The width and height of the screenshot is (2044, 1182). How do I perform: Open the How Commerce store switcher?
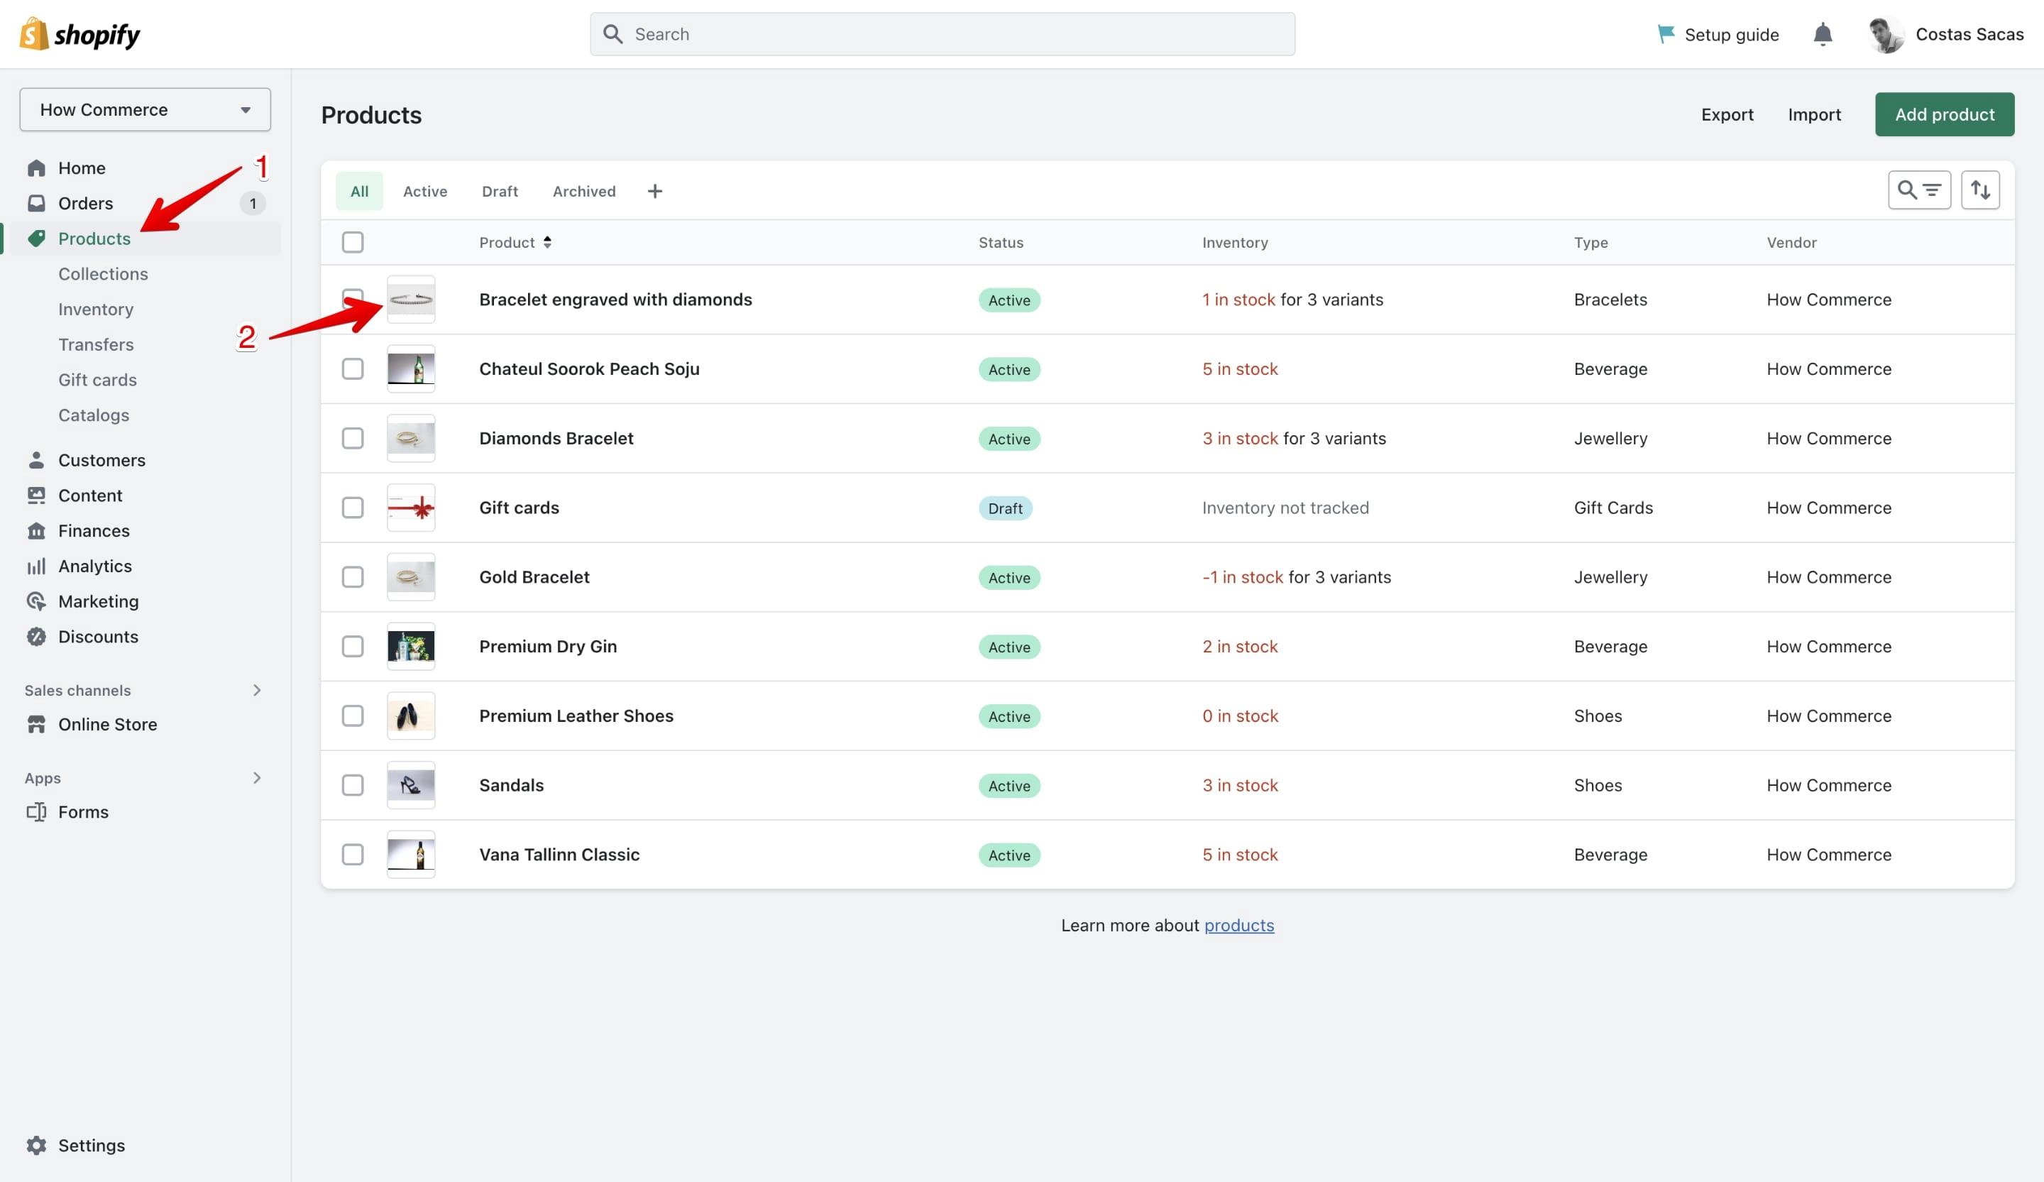click(x=145, y=109)
